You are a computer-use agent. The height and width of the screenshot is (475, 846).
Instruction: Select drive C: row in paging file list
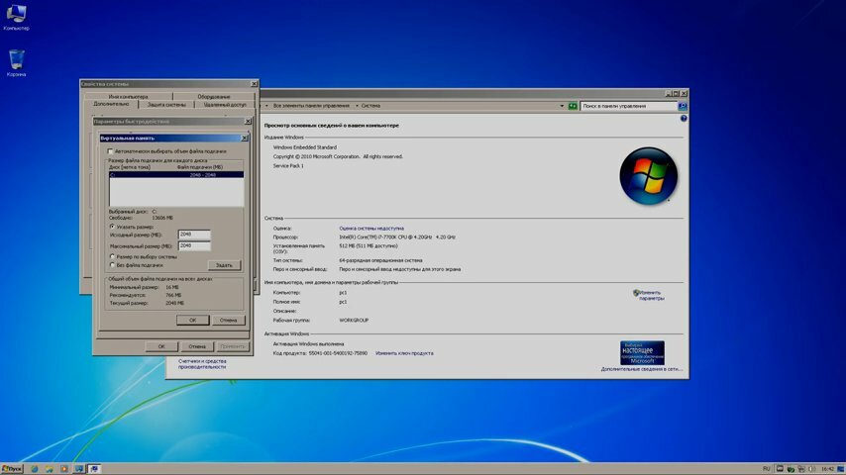[x=176, y=175]
